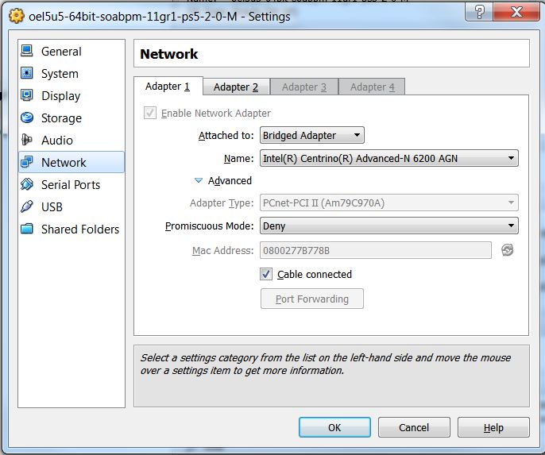Click the settings hint description text
The width and height of the screenshot is (545, 455).
[x=326, y=364]
